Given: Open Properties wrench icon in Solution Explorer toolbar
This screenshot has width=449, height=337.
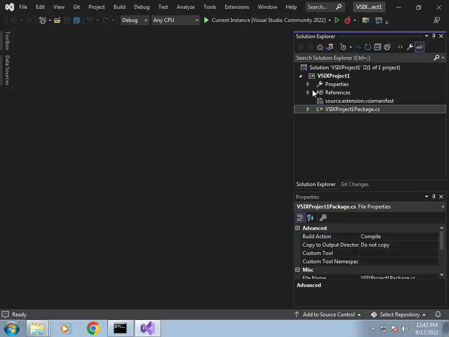Looking at the screenshot, I should tap(410, 47).
